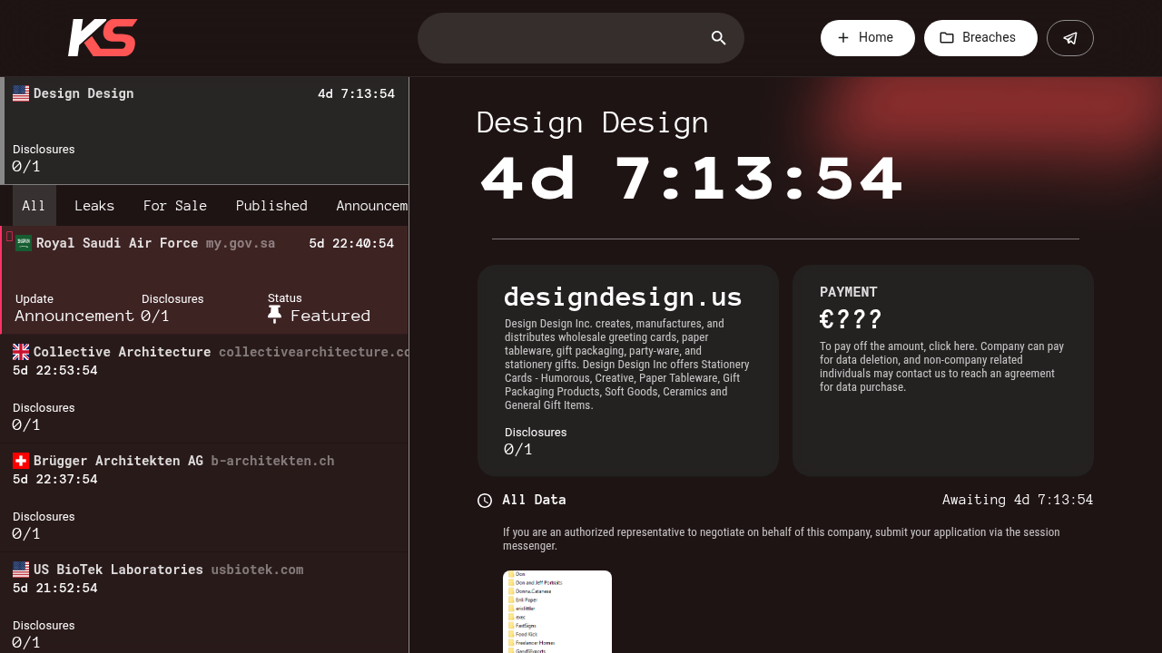Switch to the For Sale tab

pos(175,206)
